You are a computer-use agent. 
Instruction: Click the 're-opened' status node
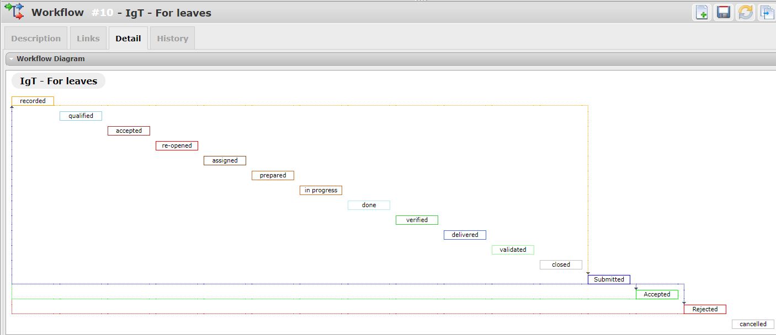pyautogui.click(x=177, y=145)
